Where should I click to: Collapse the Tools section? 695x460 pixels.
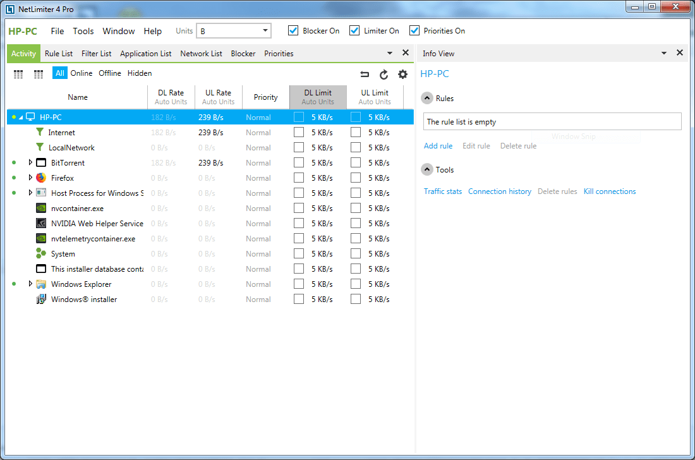click(427, 169)
